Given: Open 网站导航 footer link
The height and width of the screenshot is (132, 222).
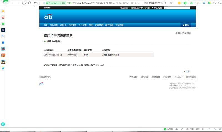Looking at the screenshot, I should coord(167,77).
